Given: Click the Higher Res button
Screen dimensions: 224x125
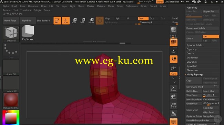Looking at the screenshot, I should tap(211, 11).
